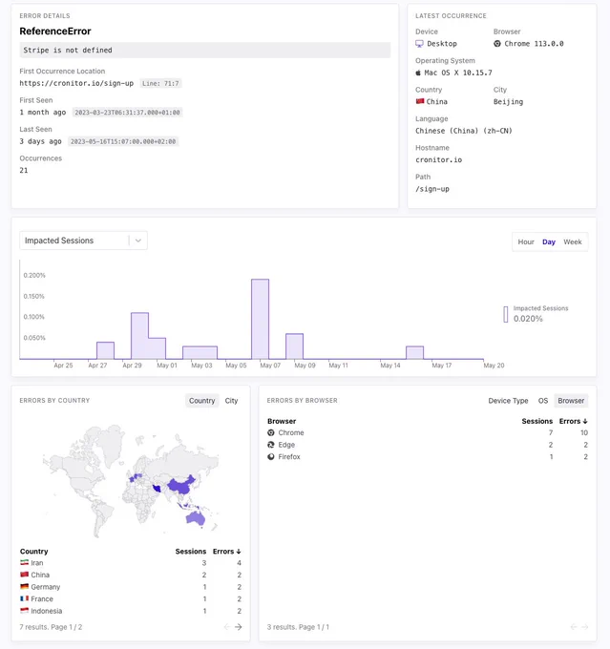Click 'Chinese (China) (zh-CN)' language value
This screenshot has height=649, width=610.
[x=464, y=131]
